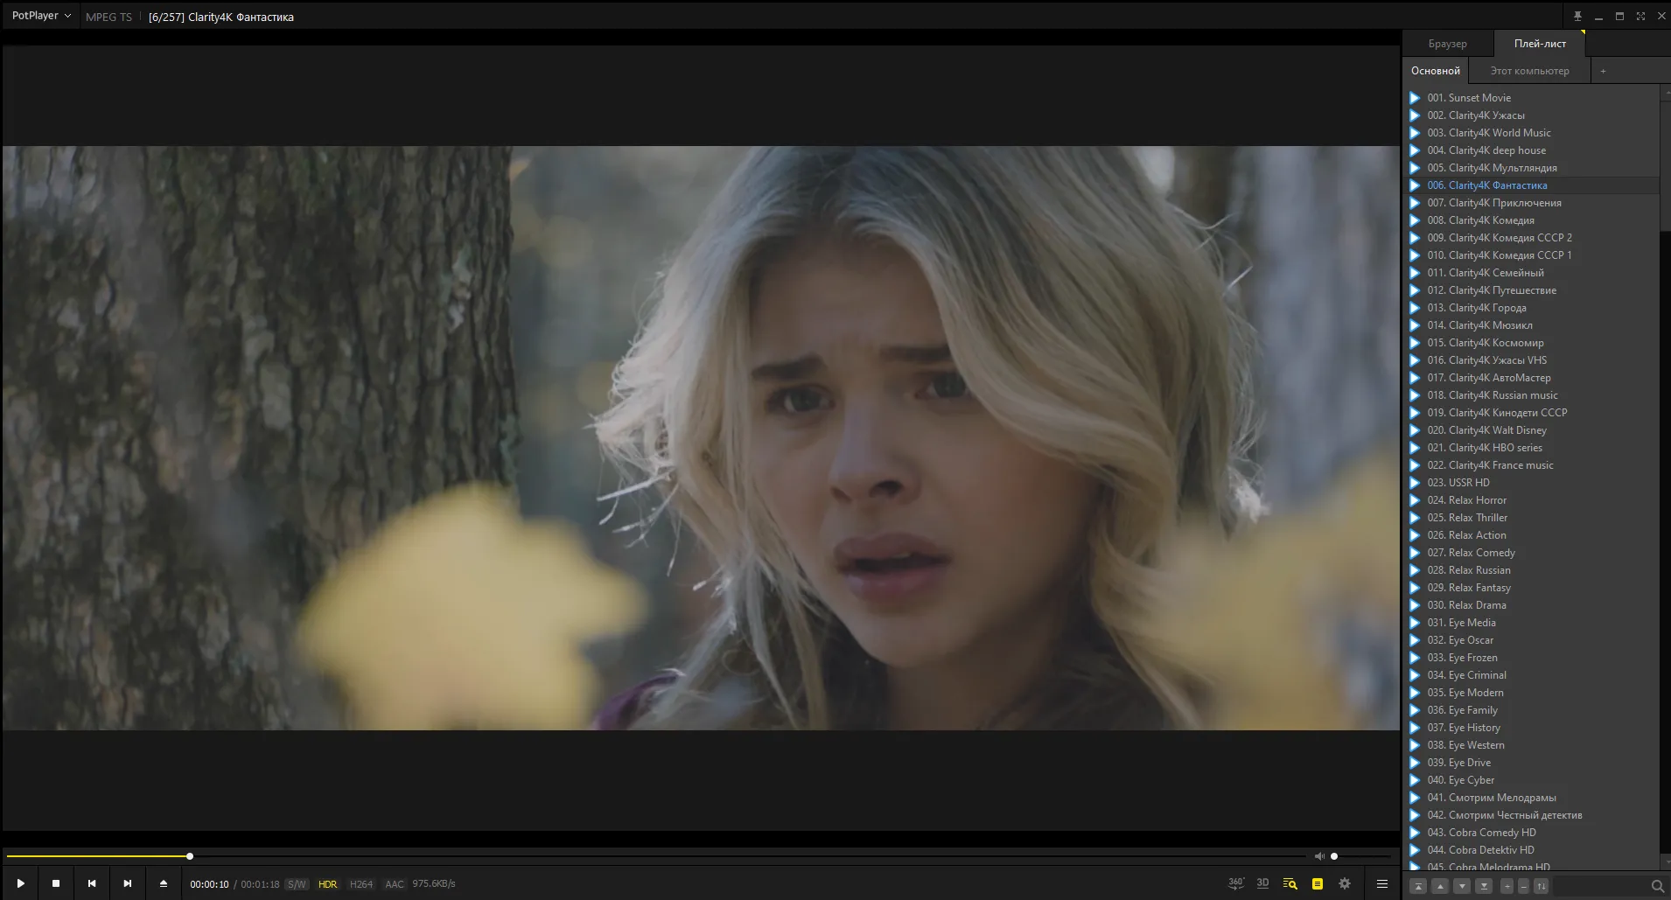This screenshot has width=1671, height=900.
Task: Select 003. Clarity4K World Music entry
Action: coord(1533,133)
